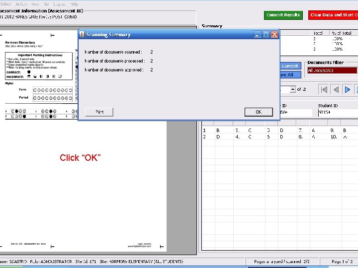The width and height of the screenshot is (358, 268).
Task: Open the Select menu
Action: tap(5, 4)
